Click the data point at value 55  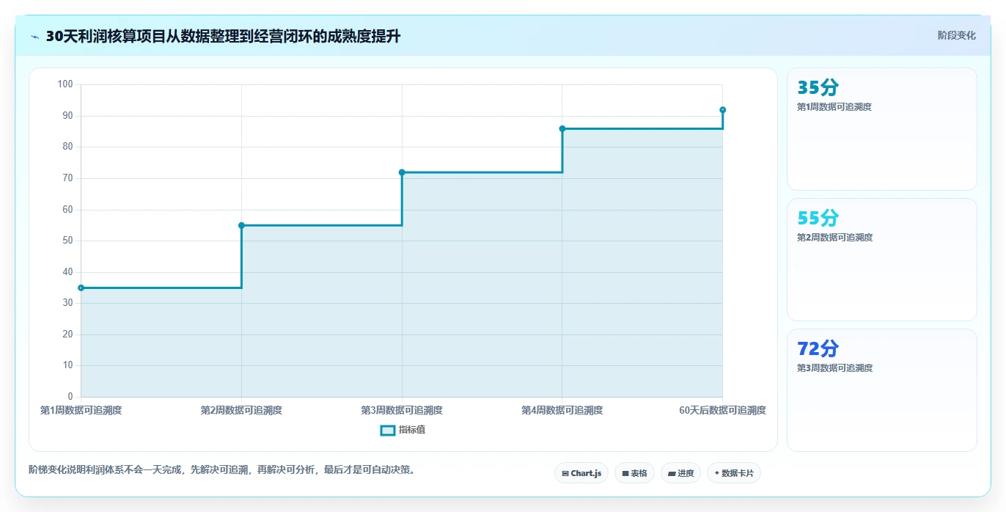(x=241, y=225)
